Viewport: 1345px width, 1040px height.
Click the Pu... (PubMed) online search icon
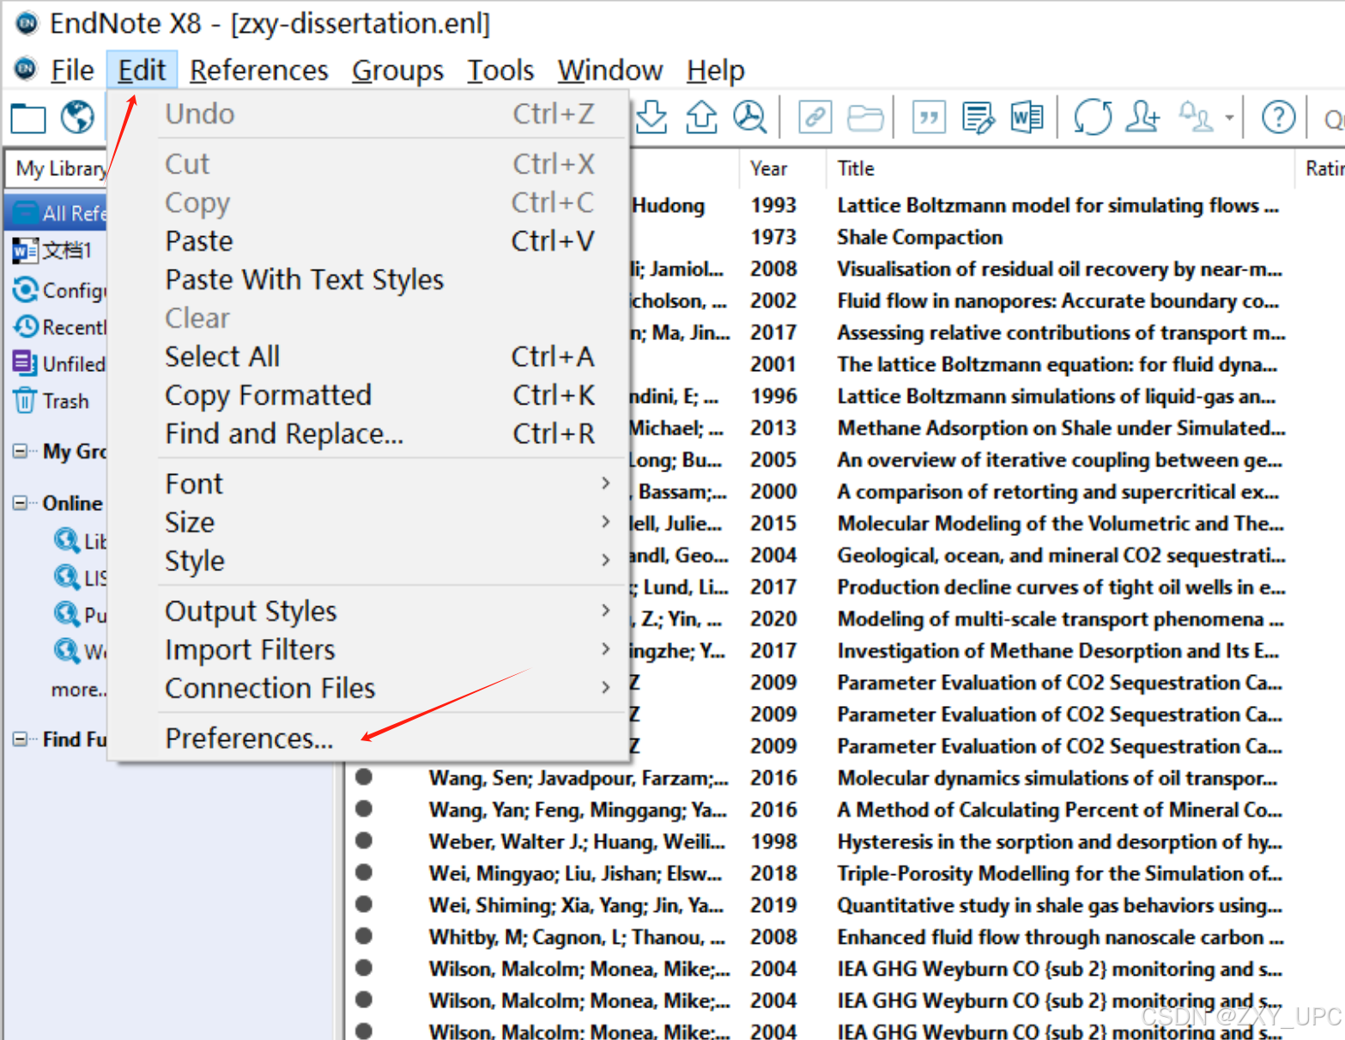pyautogui.click(x=67, y=614)
